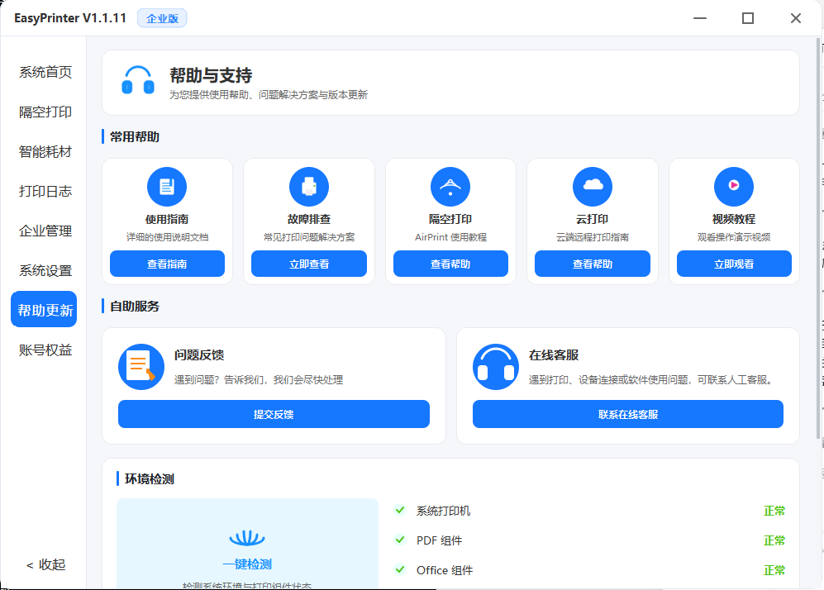Click text AirPrint 使用教程
This screenshot has width=824, height=590.
[450, 237]
